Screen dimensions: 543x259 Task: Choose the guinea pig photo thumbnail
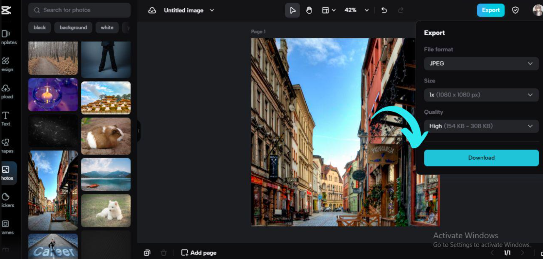click(106, 136)
